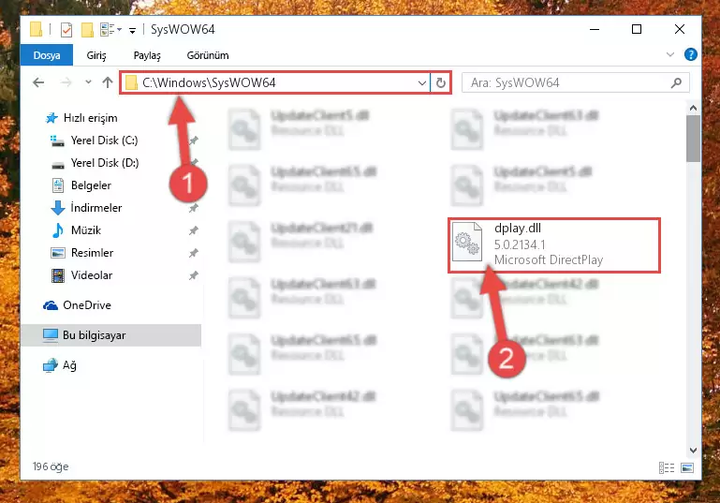This screenshot has width=720, height=503.
Task: Click the Hızlı erişim star icon
Action: pyautogui.click(x=51, y=118)
